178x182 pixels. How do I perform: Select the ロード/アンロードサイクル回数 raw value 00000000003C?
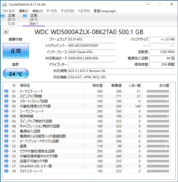[x=158, y=141]
